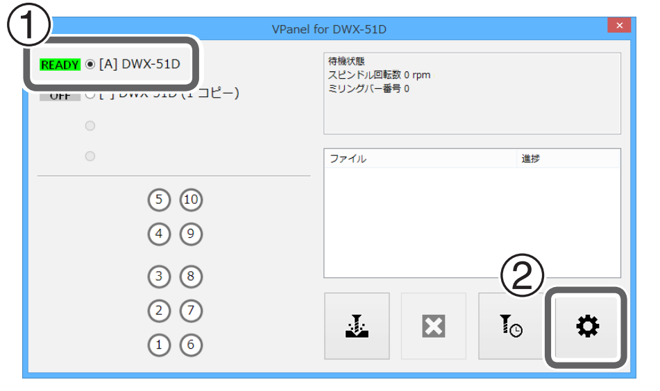Click the ファイル column header
Viewport: 660px width, 391px height.
(420, 159)
